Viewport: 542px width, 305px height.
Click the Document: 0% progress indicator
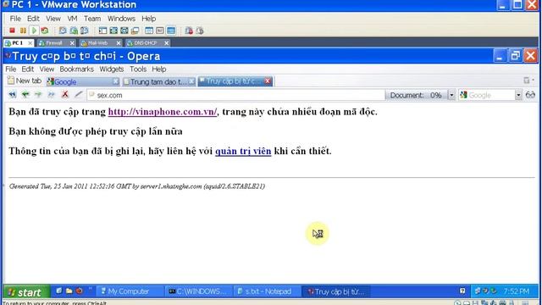coord(417,95)
